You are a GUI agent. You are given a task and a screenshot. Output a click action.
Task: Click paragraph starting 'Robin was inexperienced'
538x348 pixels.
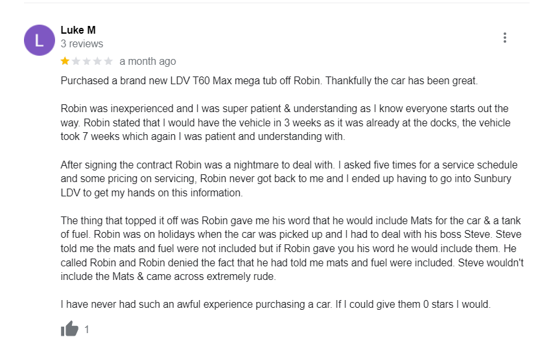click(x=285, y=122)
